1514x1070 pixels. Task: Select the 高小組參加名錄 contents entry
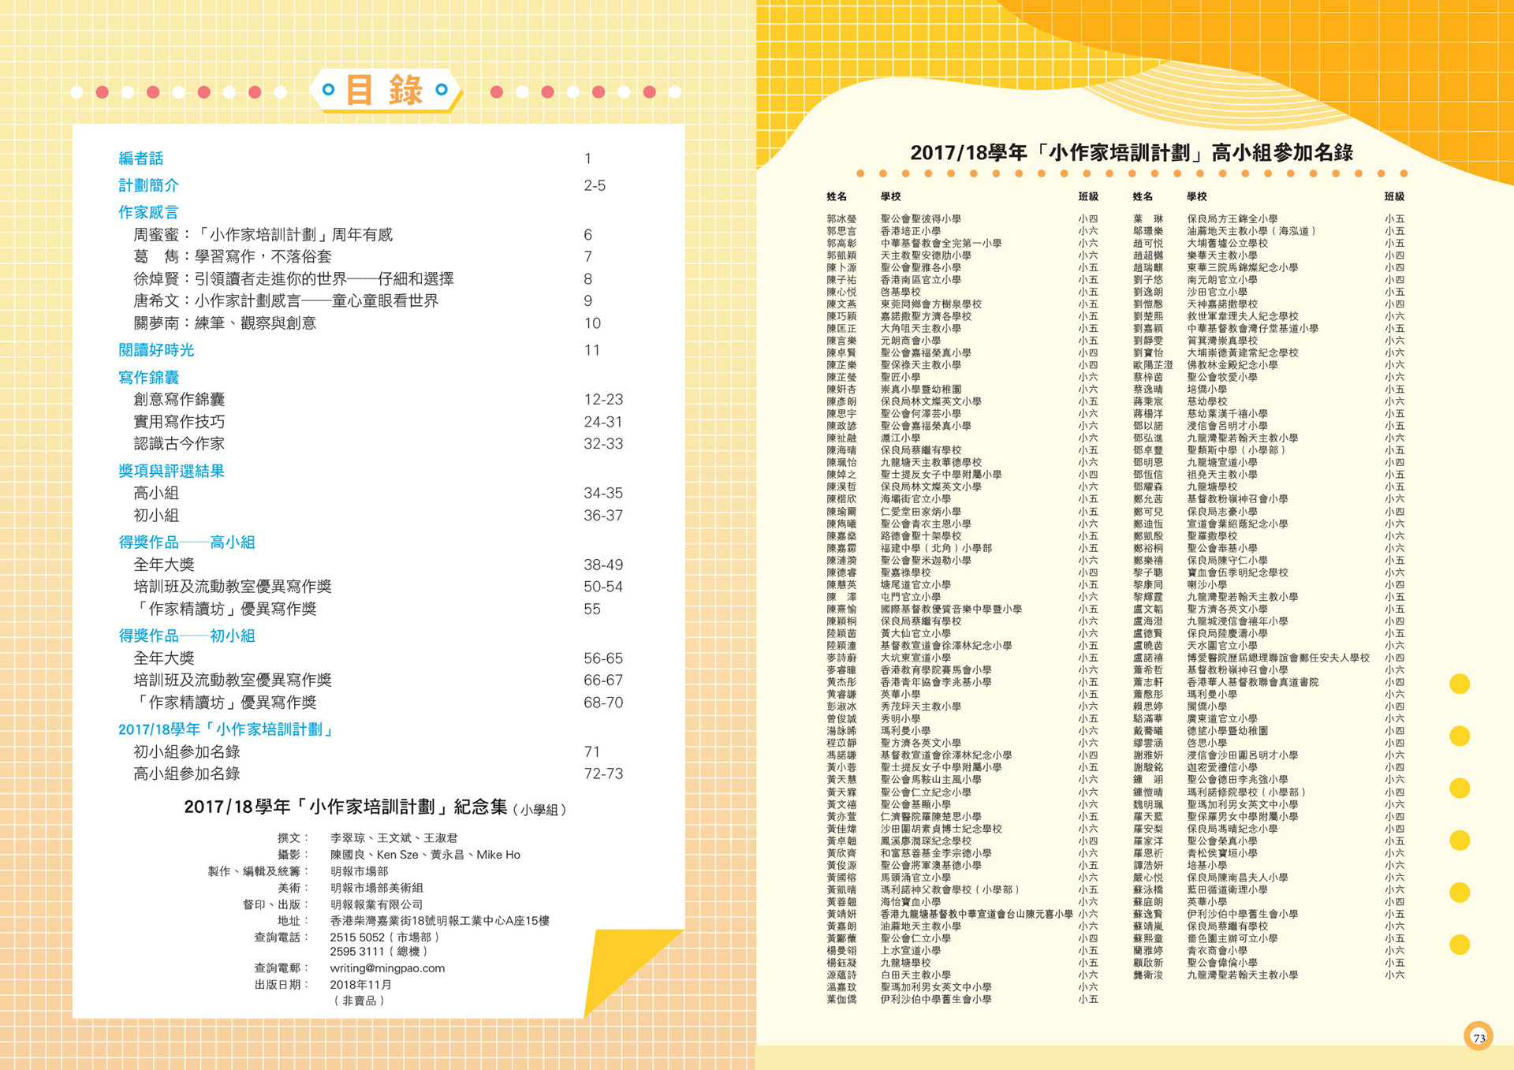click(x=187, y=774)
